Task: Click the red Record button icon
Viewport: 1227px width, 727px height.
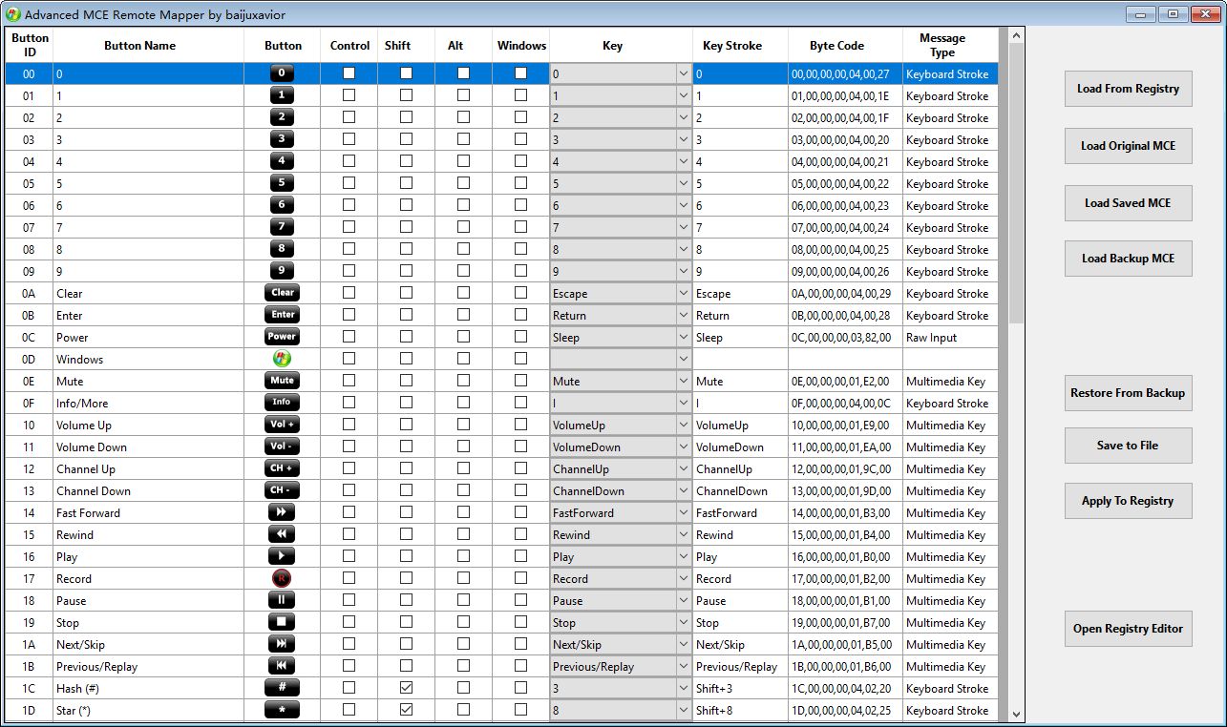Action: tap(282, 578)
